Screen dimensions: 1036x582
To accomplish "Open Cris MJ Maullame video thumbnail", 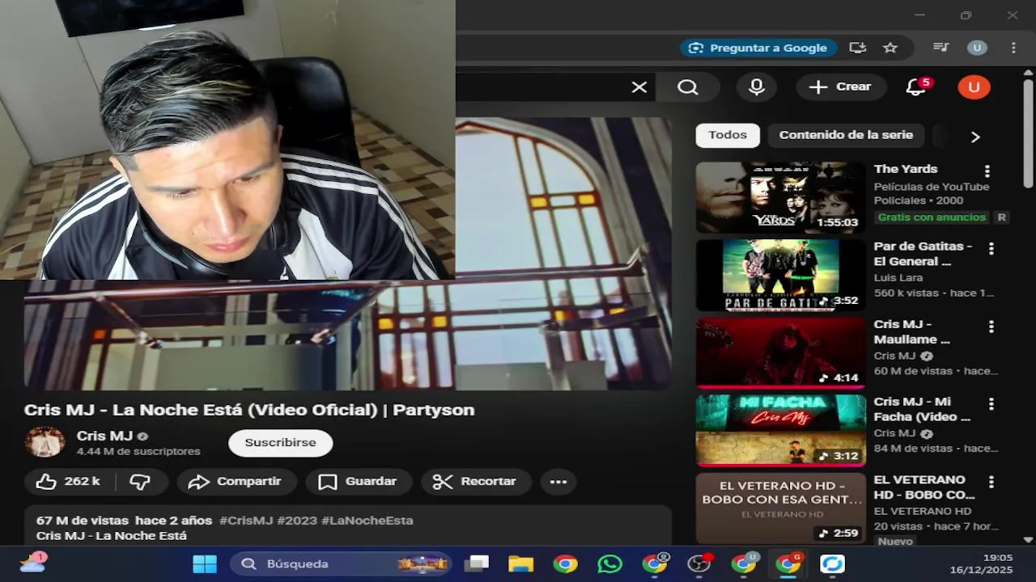I will pyautogui.click(x=780, y=352).
